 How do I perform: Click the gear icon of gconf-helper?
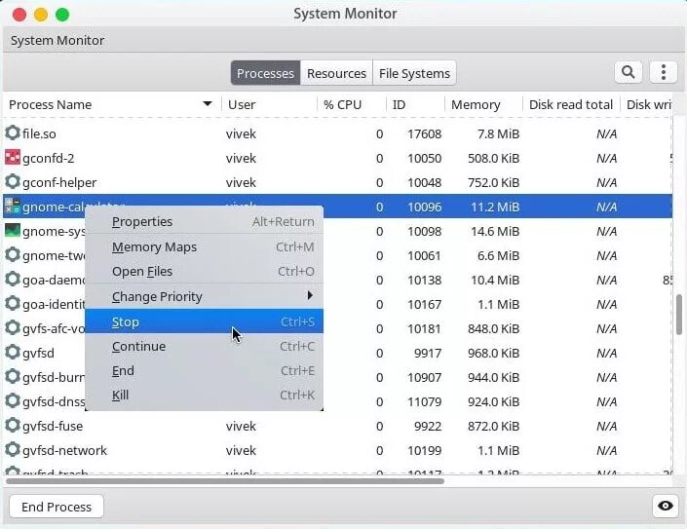pos(13,181)
